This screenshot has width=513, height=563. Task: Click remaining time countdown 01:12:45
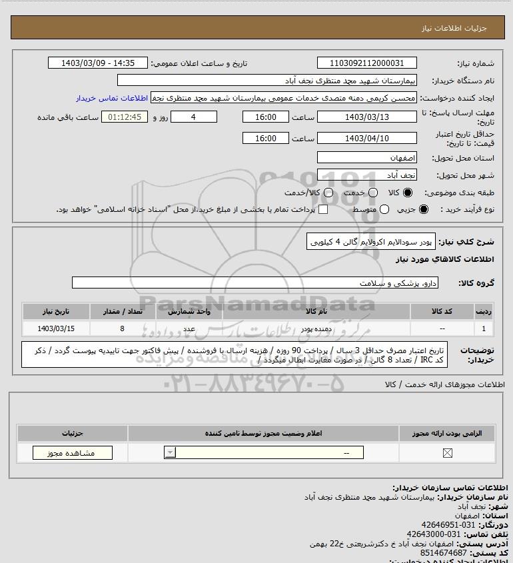click(x=124, y=117)
